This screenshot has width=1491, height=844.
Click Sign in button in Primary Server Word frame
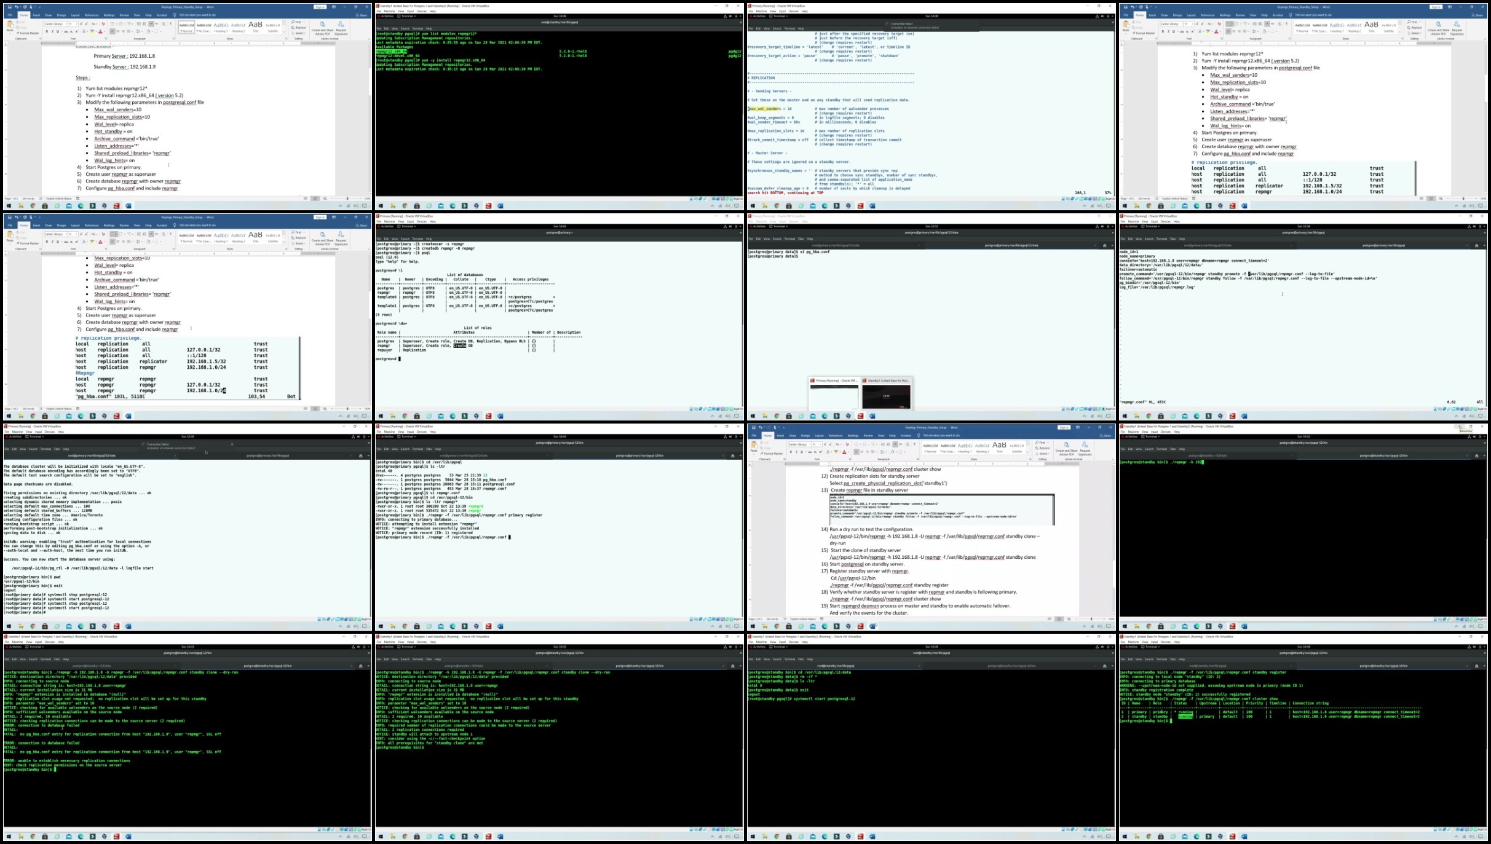point(320,7)
